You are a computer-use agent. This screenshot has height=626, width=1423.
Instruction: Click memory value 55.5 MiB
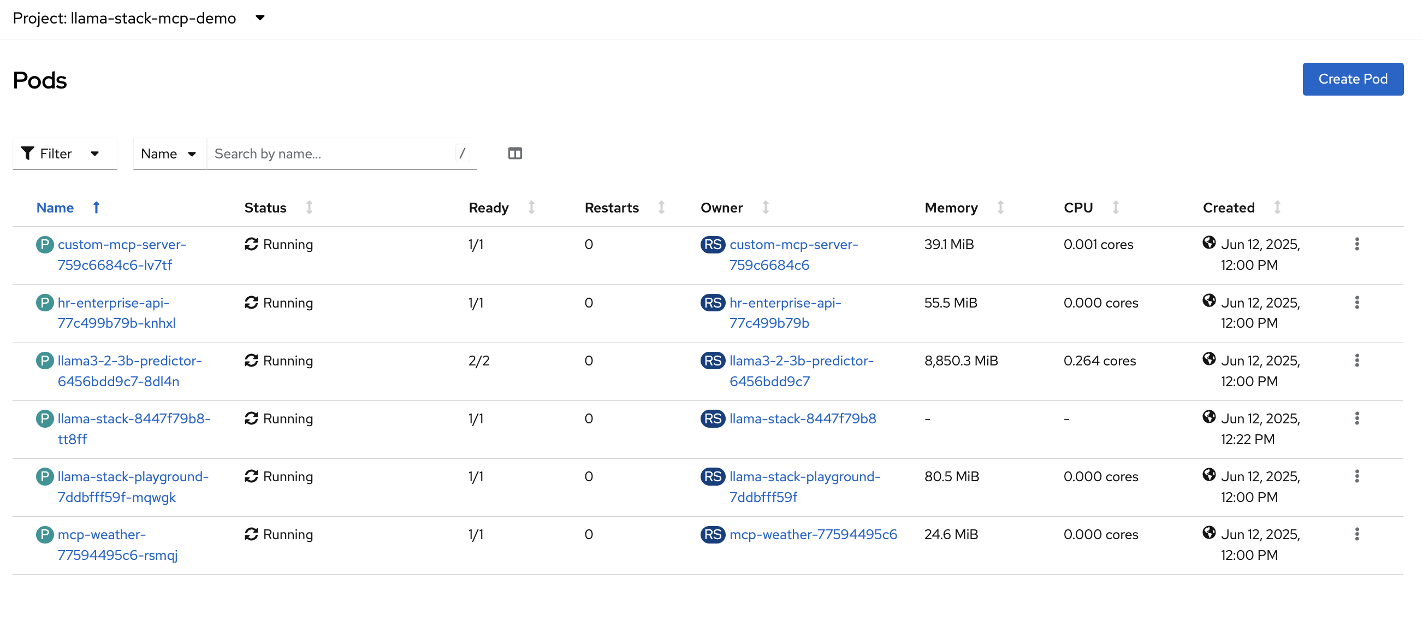[x=951, y=303]
